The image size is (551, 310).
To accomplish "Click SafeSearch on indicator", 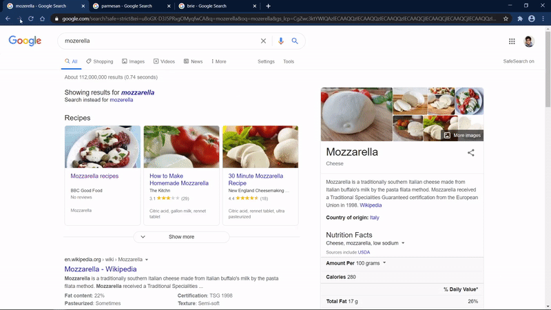I will click(519, 61).
